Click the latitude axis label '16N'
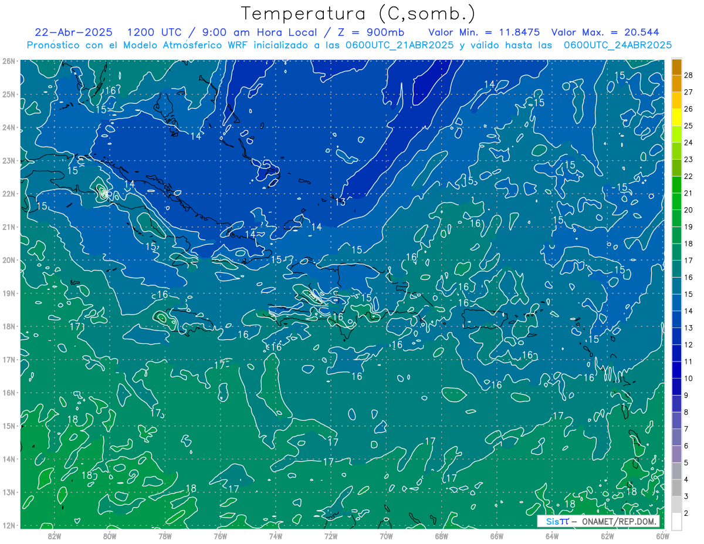This screenshot has width=704, height=544. [x=9, y=393]
